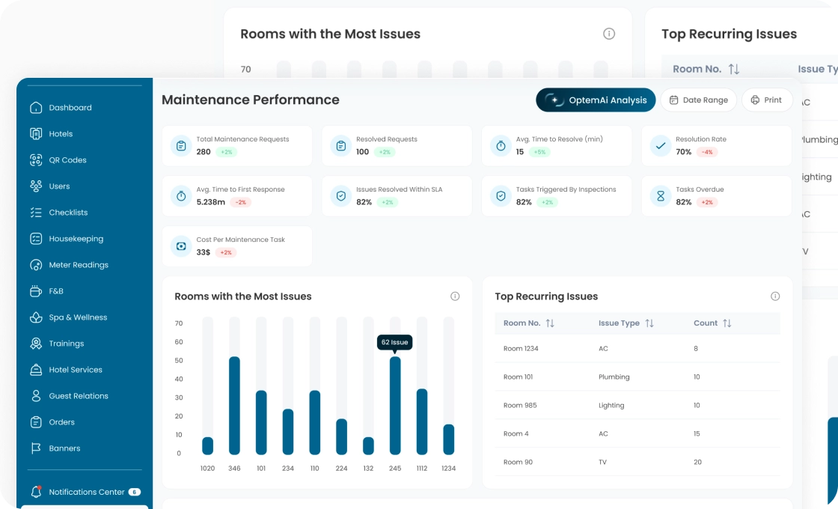Image resolution: width=838 pixels, height=509 pixels.
Task: Click the bar for room 245
Action: (x=395, y=406)
